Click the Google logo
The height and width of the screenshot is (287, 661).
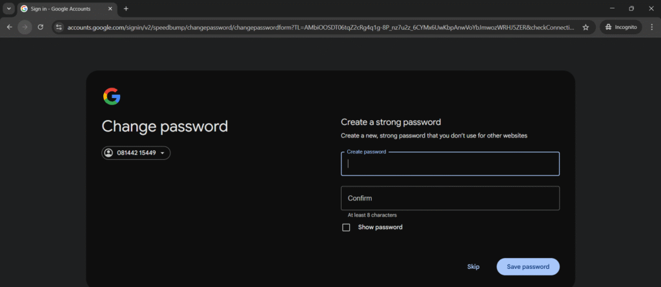point(112,97)
